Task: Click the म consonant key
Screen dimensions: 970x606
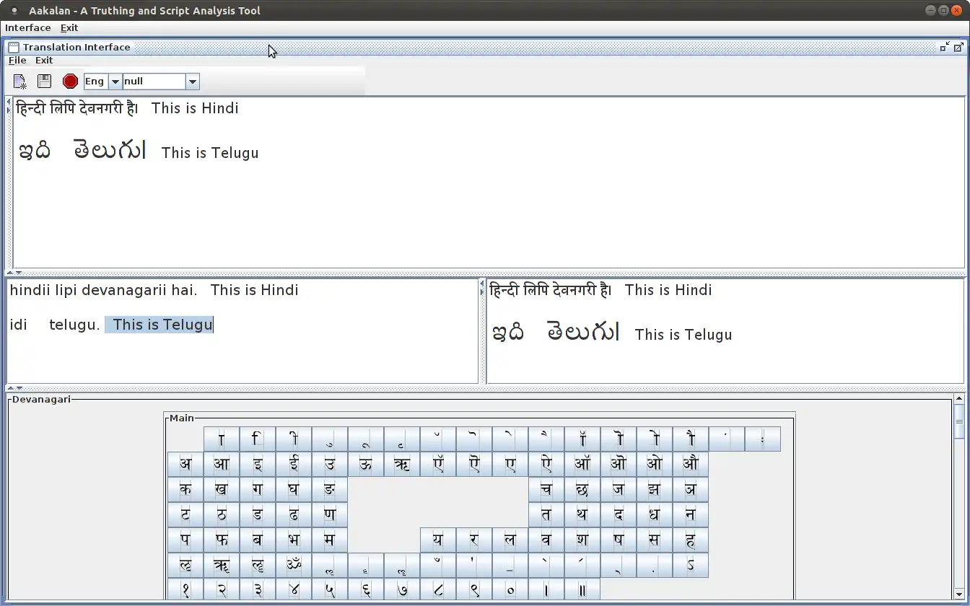Action: point(330,540)
